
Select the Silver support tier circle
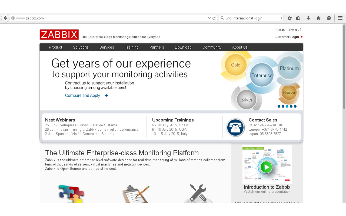click(x=247, y=100)
